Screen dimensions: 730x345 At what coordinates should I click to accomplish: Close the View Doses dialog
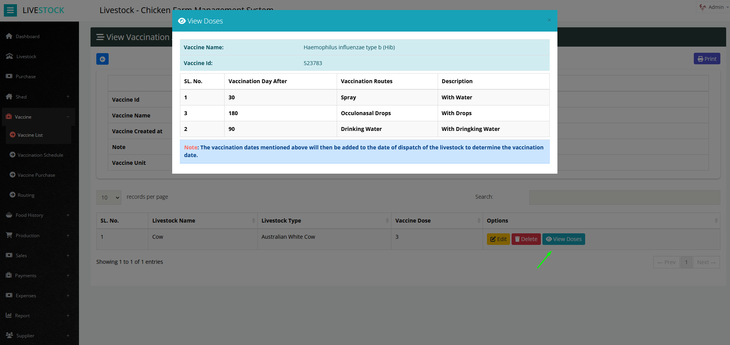pos(549,20)
